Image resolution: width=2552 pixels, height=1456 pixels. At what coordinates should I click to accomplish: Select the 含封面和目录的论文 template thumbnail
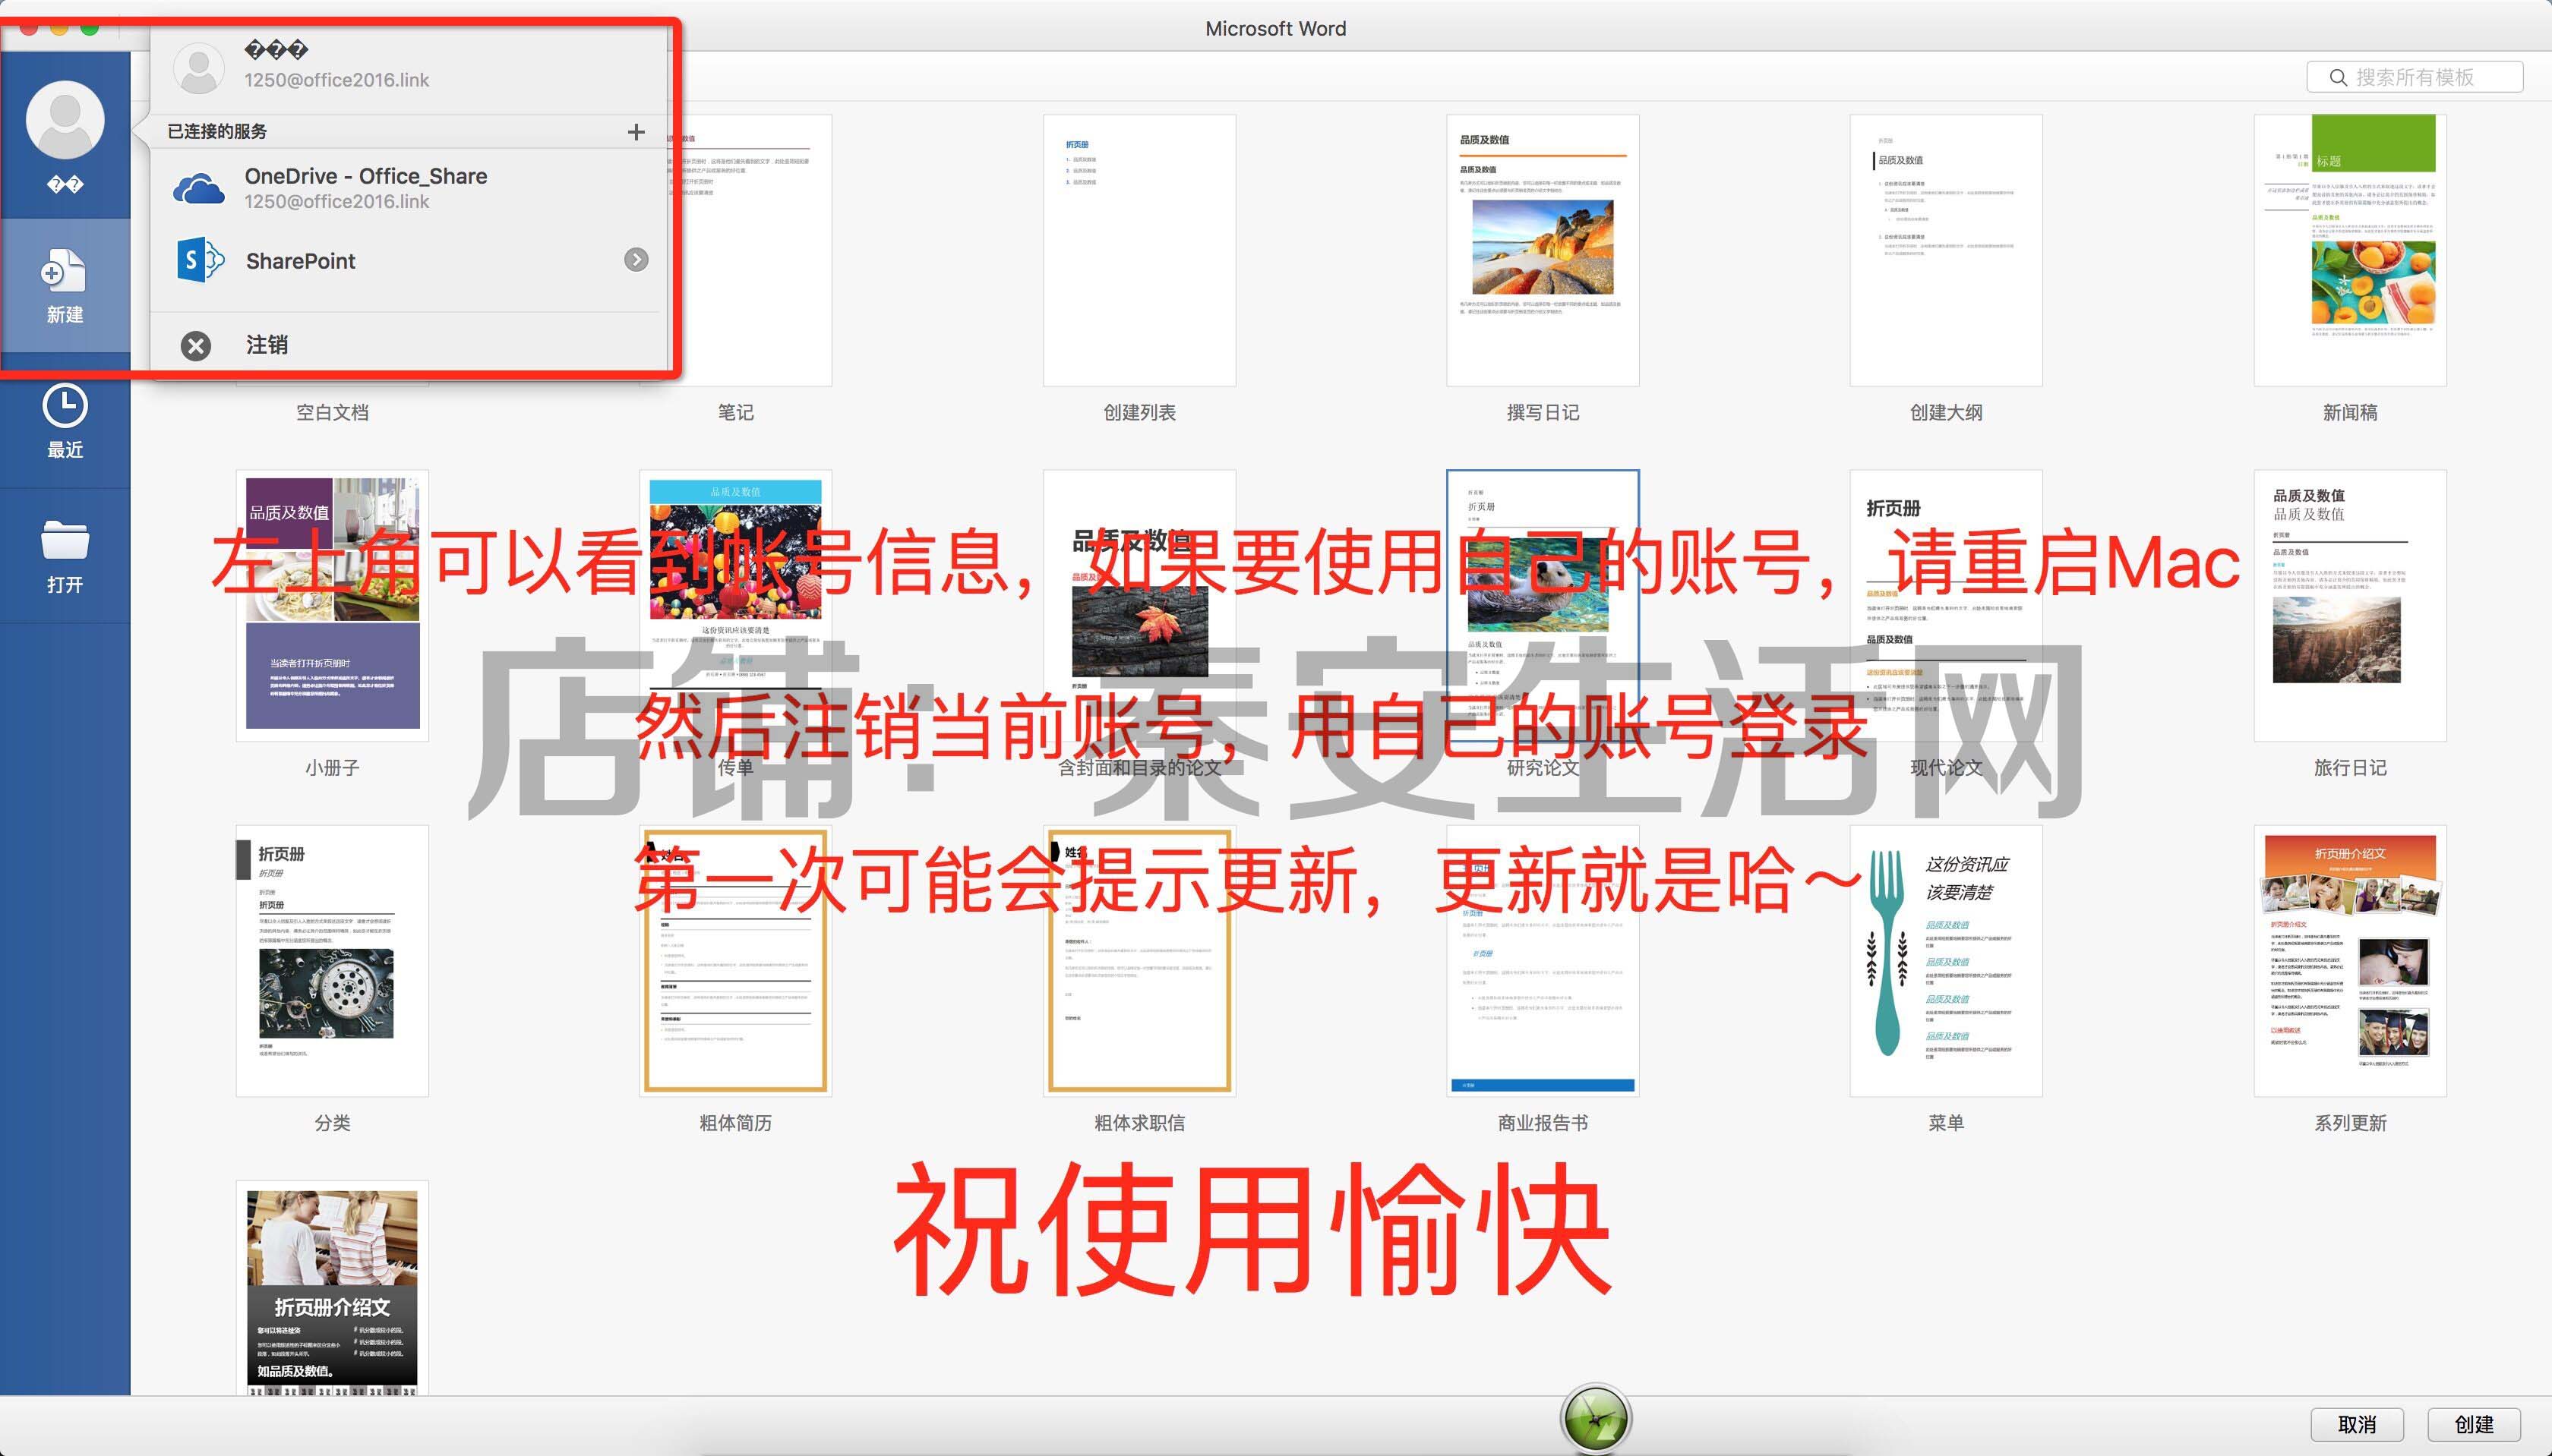(x=1139, y=605)
